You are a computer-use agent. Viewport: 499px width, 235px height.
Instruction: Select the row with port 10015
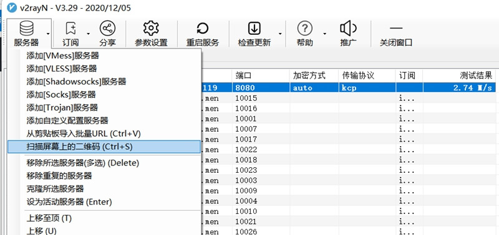pos(349,98)
